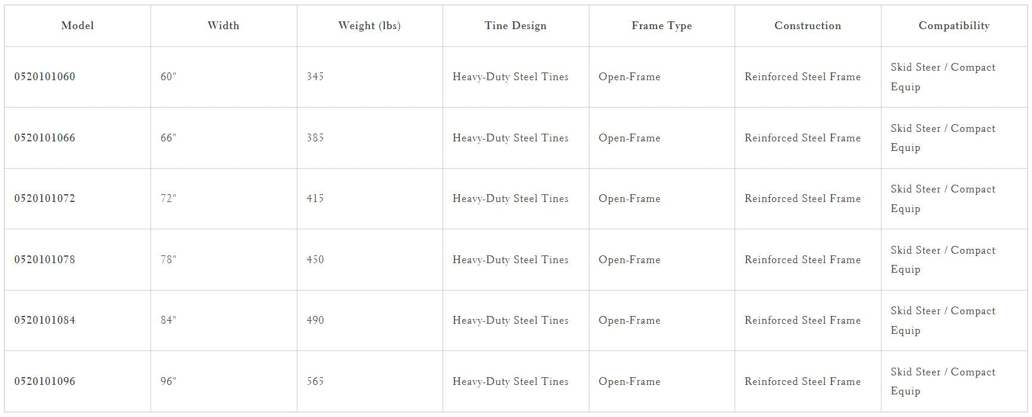The height and width of the screenshot is (417, 1032).
Task: Select model number 0520101084
Action: tap(45, 320)
